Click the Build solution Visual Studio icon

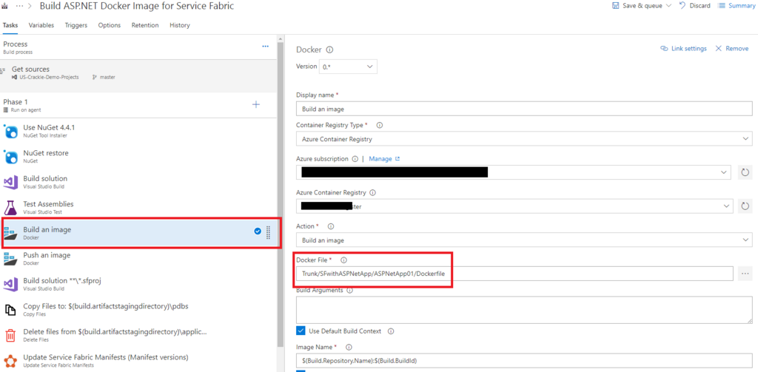[10, 182]
